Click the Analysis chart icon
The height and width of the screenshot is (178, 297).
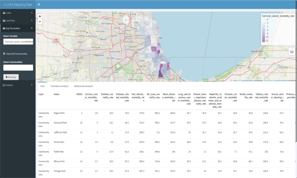pos(4,85)
